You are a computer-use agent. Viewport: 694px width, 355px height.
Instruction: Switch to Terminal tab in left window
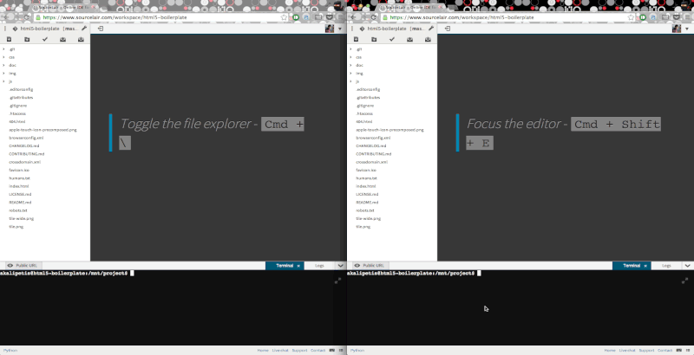click(283, 266)
